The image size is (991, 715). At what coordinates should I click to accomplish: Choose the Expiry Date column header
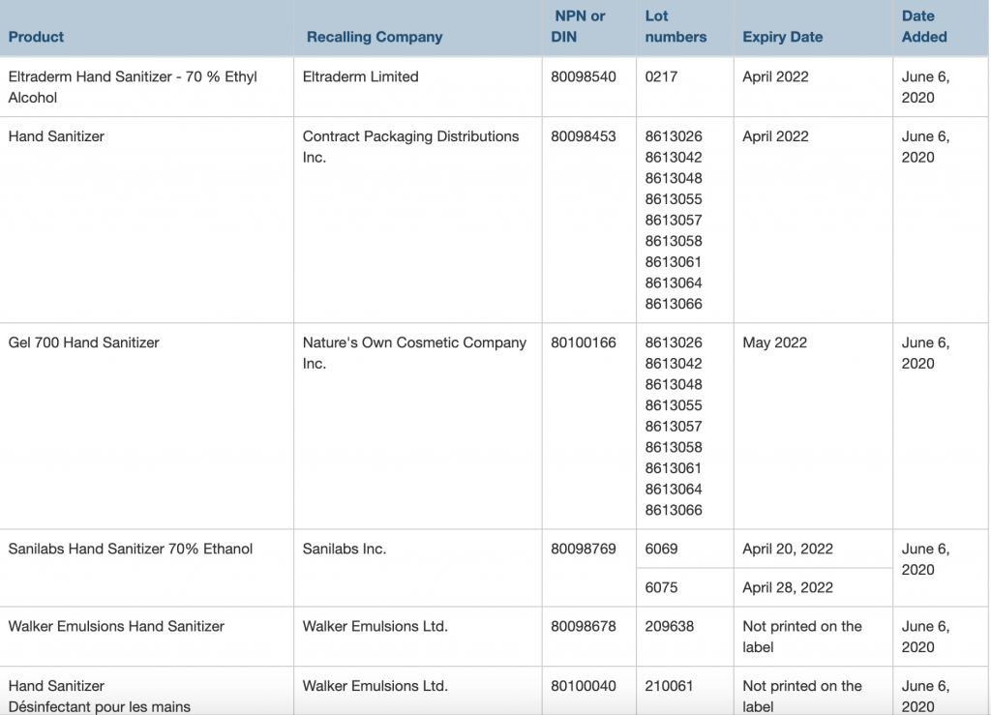point(782,37)
